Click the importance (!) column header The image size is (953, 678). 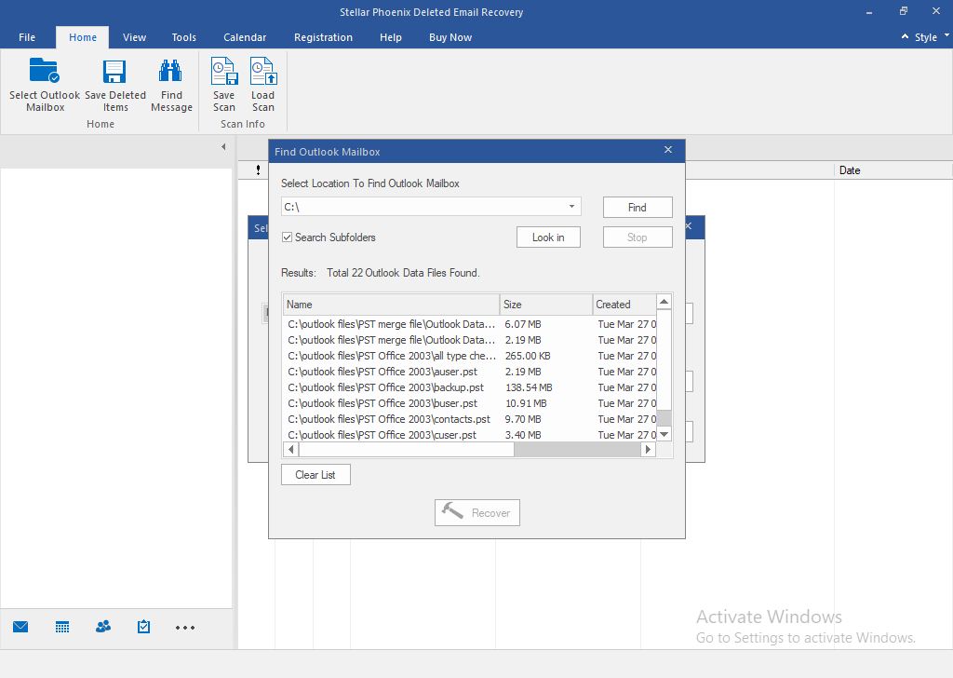click(x=259, y=170)
